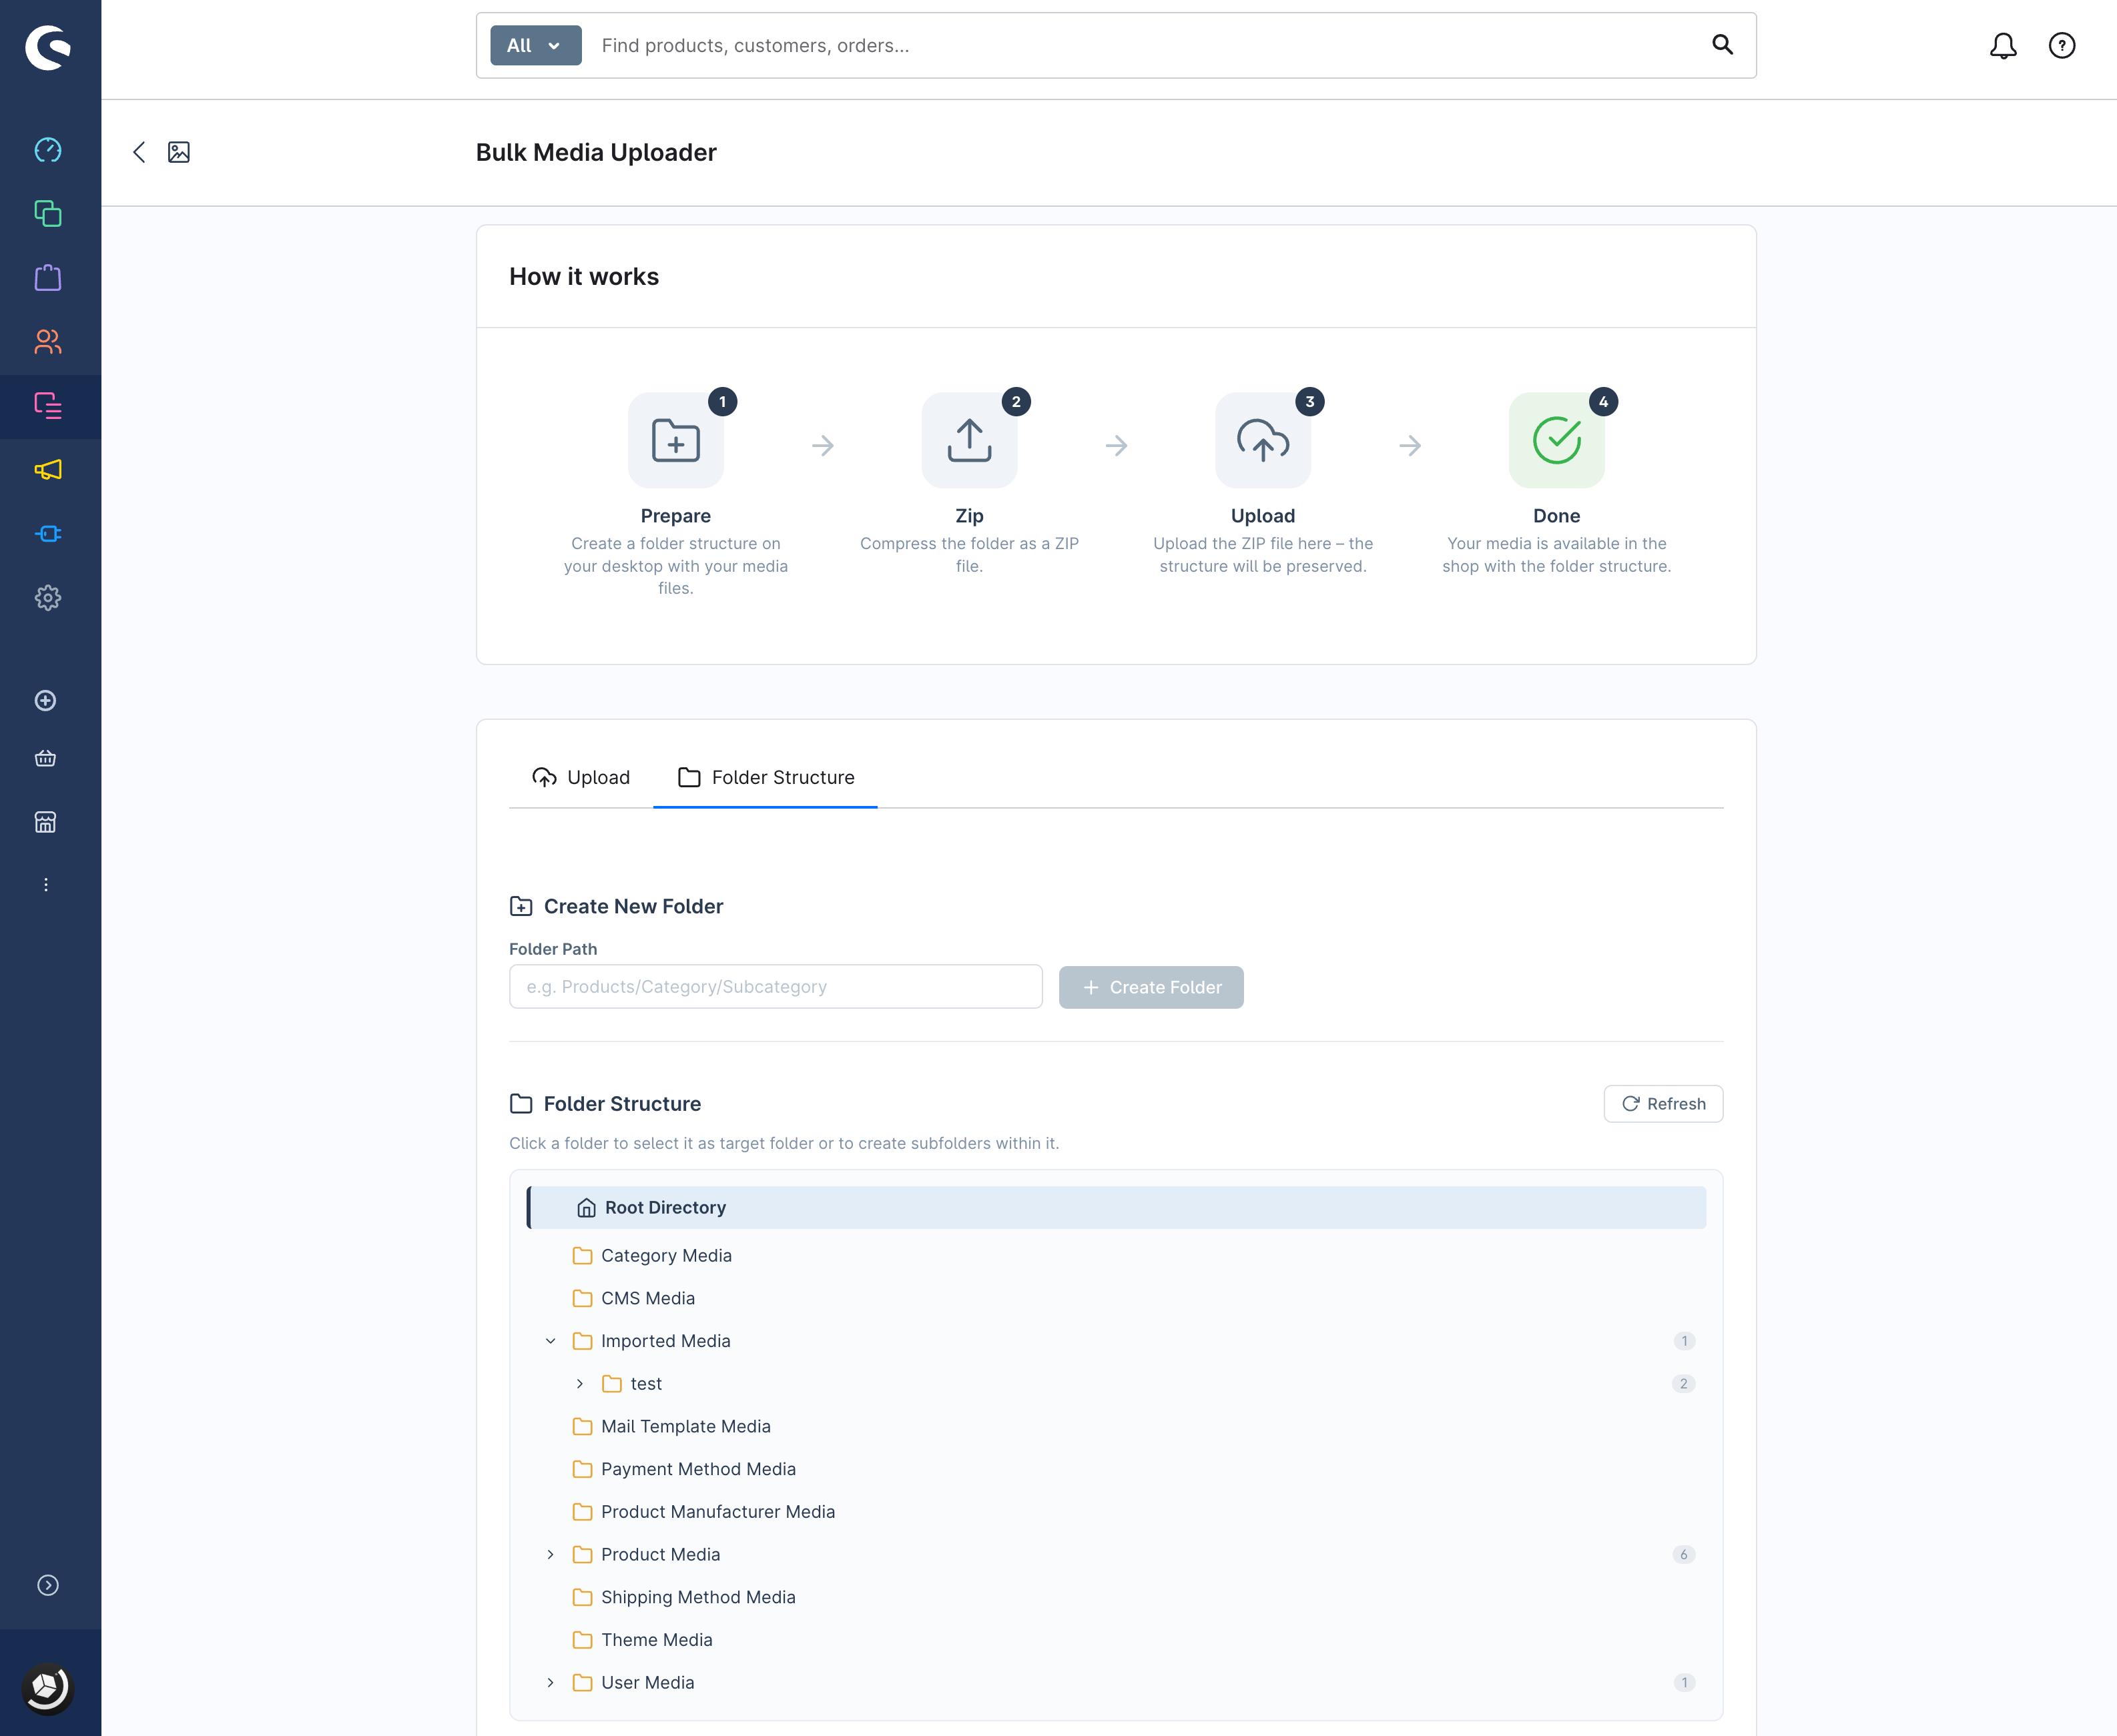The image size is (2117, 1736).
Task: Open the Dashboard speedometer sidebar icon
Action: [48, 150]
